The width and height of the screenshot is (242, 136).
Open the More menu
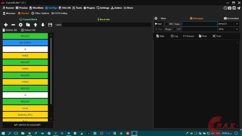(128, 8)
